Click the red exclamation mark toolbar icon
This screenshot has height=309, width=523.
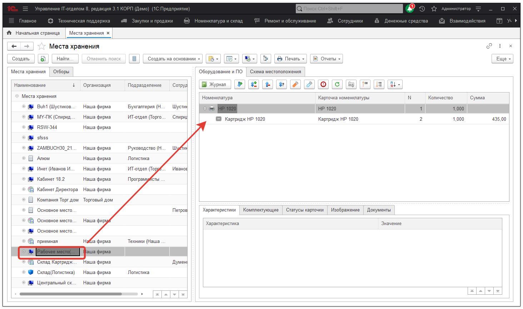(323, 84)
